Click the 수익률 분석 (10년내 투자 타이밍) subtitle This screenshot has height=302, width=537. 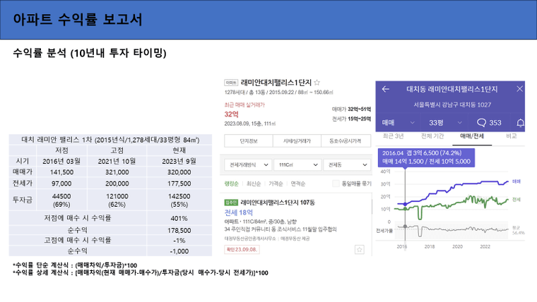(90, 53)
